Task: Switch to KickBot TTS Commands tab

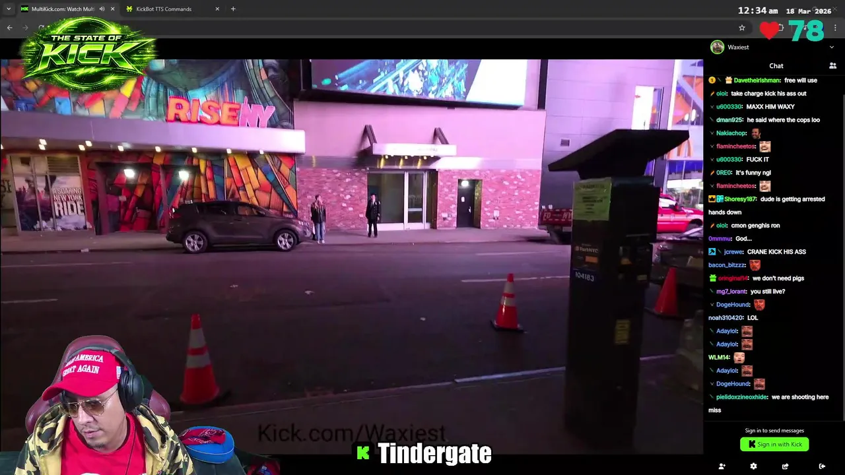Action: pos(164,9)
